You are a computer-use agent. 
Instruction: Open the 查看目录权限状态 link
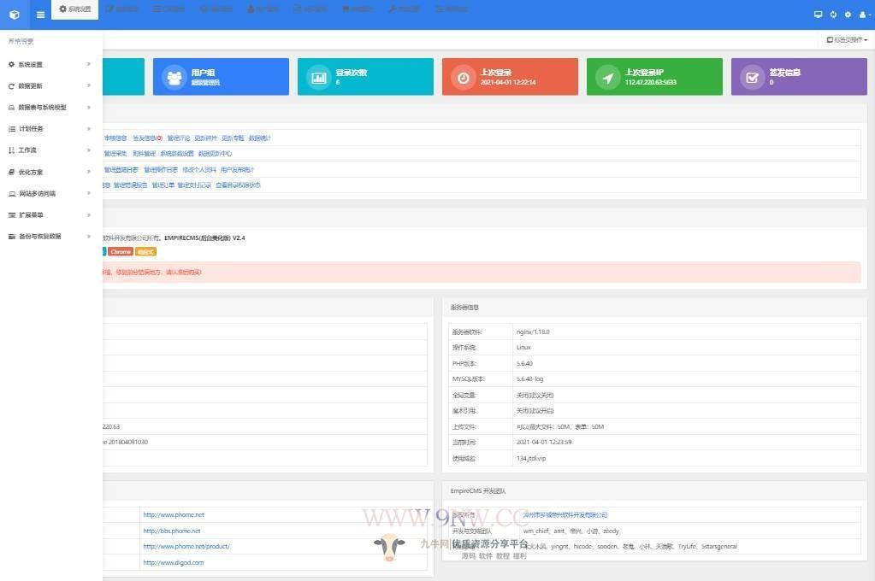pyautogui.click(x=239, y=185)
